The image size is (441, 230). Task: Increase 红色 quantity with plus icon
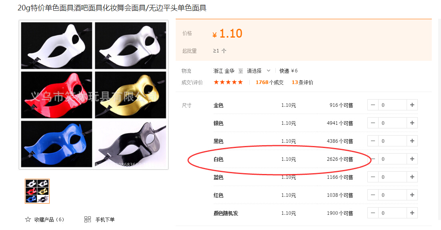(412, 195)
